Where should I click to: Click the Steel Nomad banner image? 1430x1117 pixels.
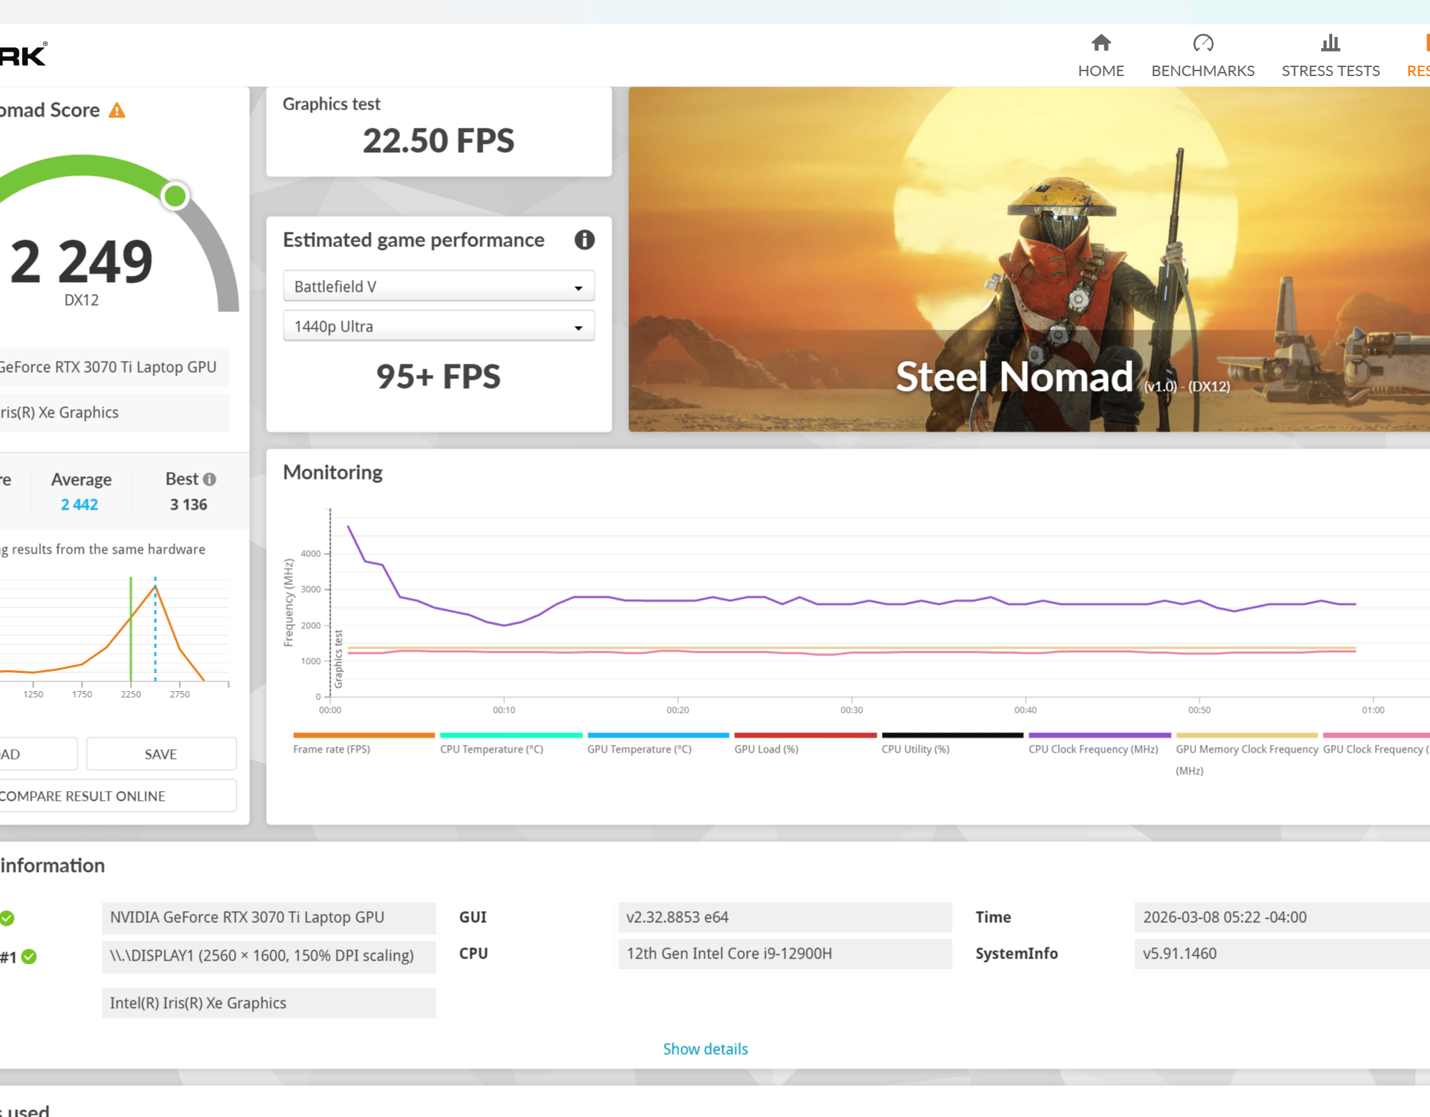click(1029, 259)
